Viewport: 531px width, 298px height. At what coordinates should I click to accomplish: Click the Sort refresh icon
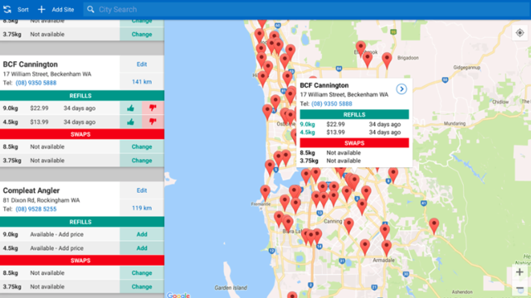pyautogui.click(x=7, y=9)
